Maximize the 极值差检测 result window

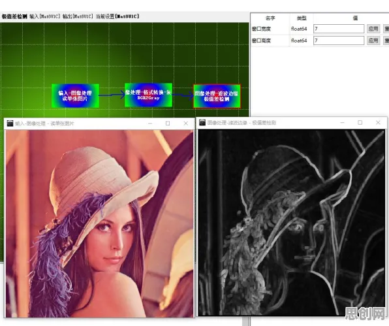click(360, 122)
